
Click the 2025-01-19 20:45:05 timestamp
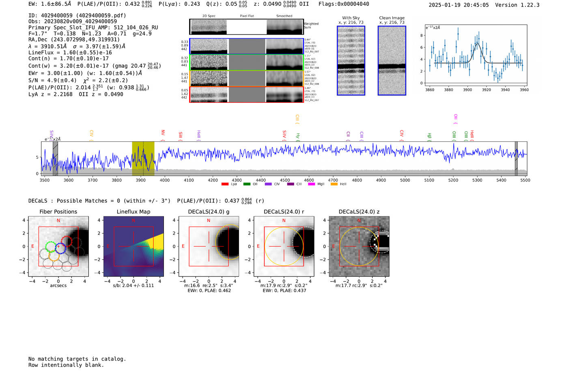click(459, 5)
